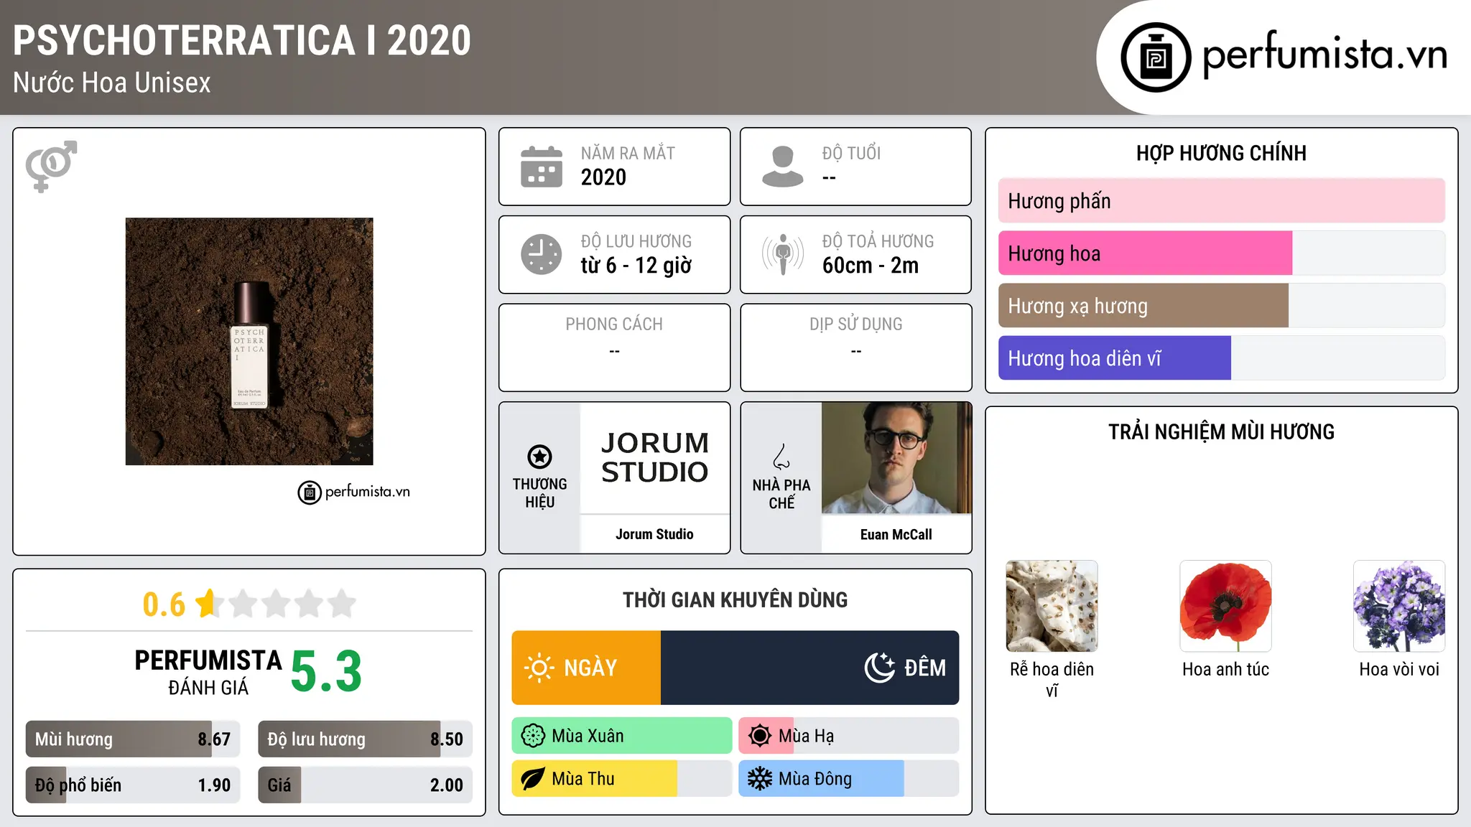The width and height of the screenshot is (1471, 827).
Task: Click the Hương phấn accord bar
Action: click(x=1222, y=201)
